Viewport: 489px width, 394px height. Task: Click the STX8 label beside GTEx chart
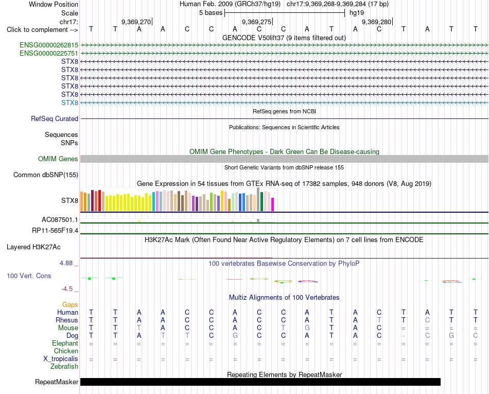coord(69,200)
